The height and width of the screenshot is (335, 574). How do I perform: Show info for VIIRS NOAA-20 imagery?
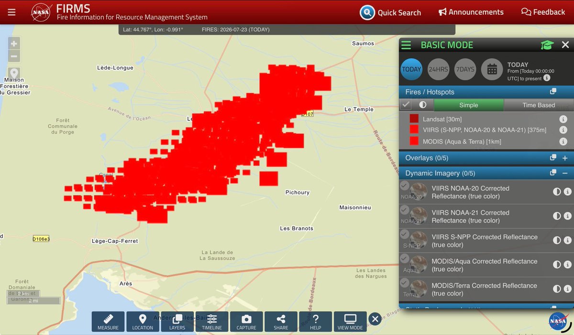click(x=568, y=192)
